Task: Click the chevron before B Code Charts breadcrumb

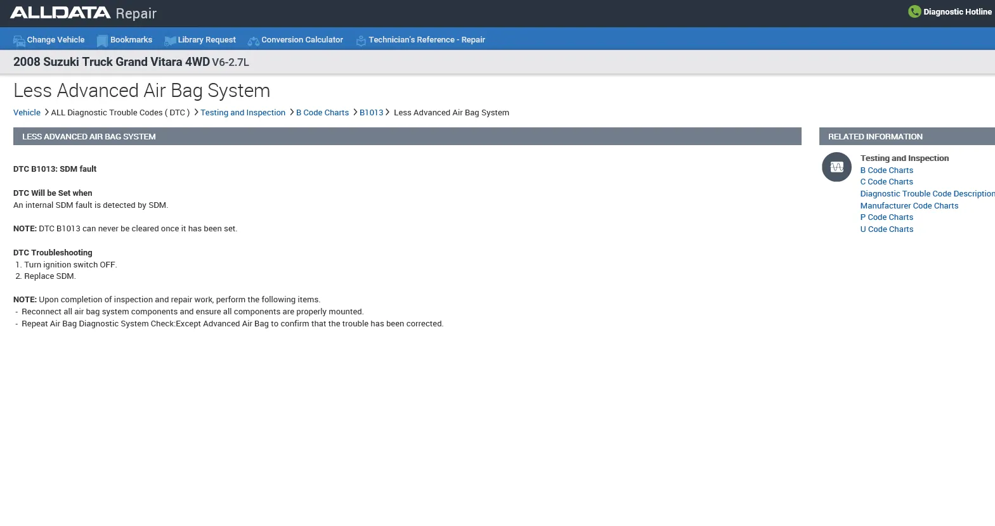Action: (x=292, y=112)
